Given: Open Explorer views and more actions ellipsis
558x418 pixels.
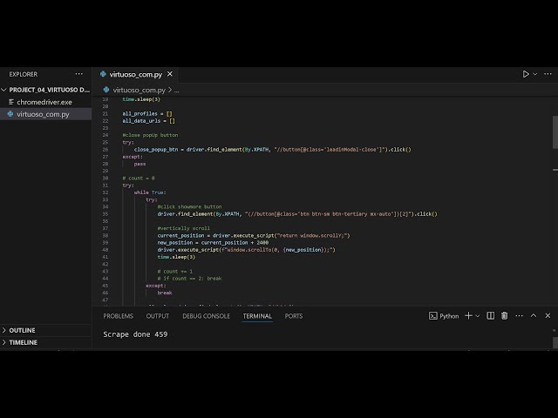Looking at the screenshot, I should point(79,74).
